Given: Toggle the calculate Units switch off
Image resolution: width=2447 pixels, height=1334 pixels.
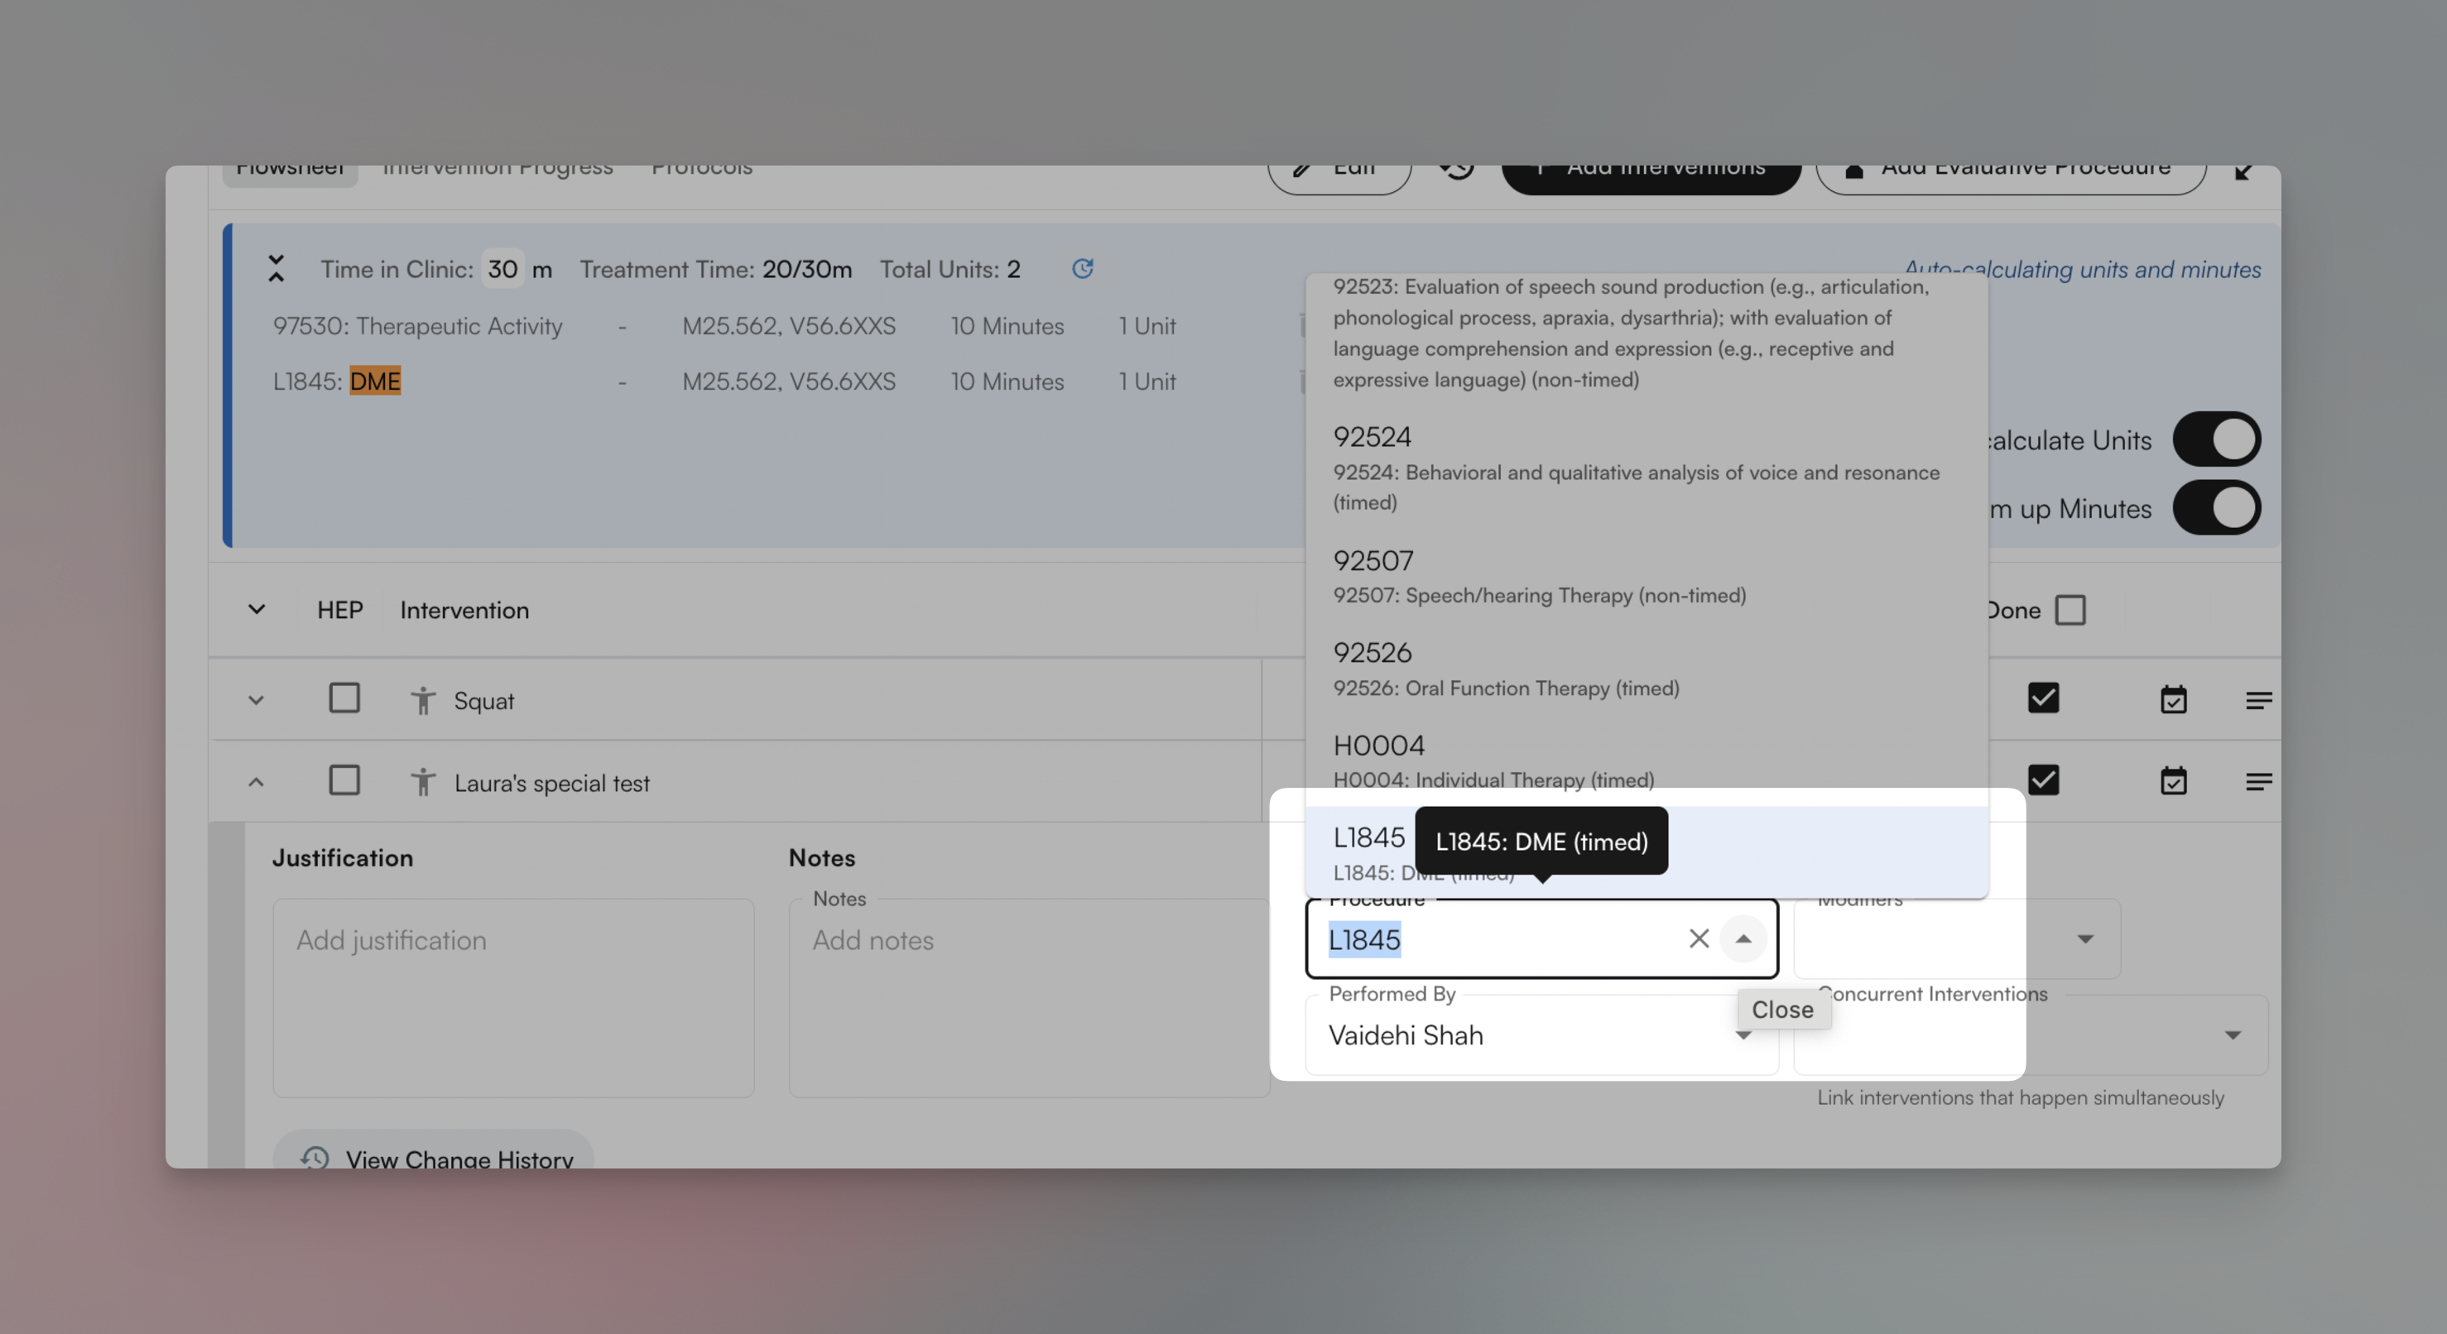Looking at the screenshot, I should pos(2217,439).
